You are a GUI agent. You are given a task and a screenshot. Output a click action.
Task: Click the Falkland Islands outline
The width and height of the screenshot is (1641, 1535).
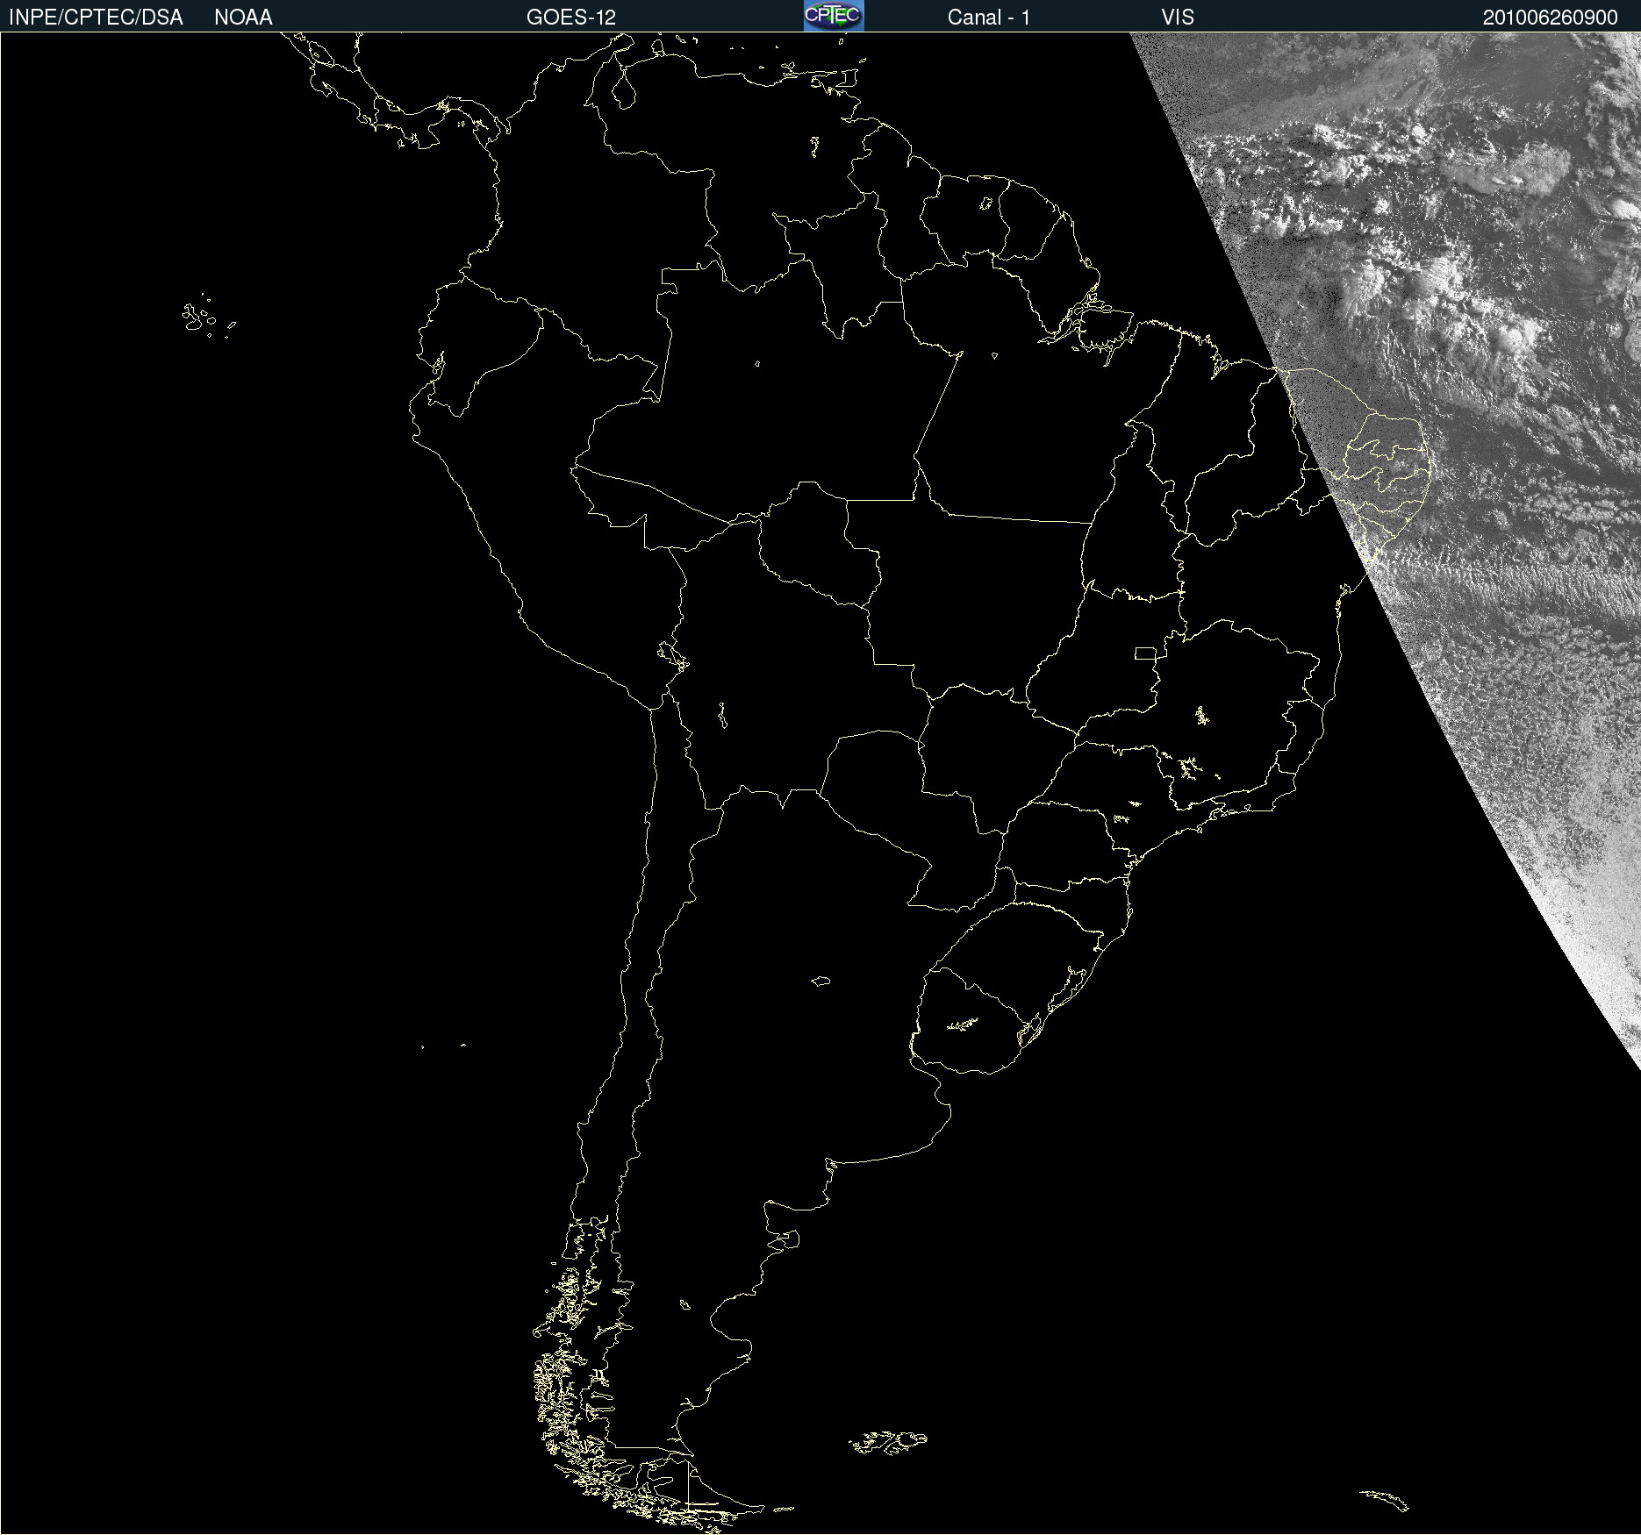point(888,1442)
